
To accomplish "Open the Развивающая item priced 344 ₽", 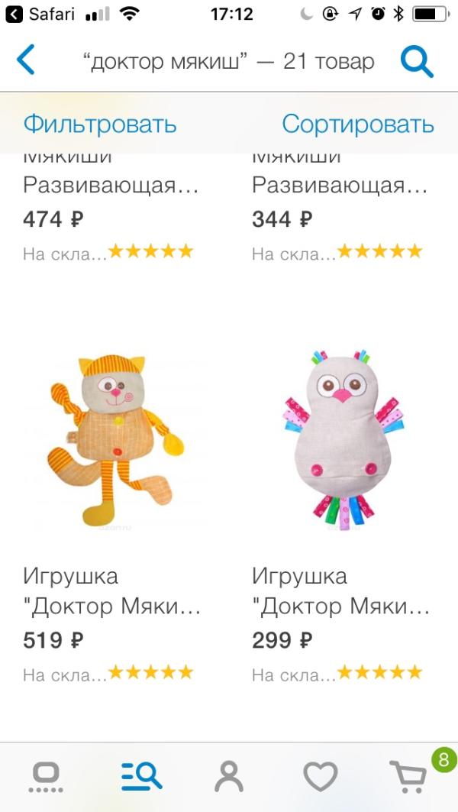I will click(340, 186).
